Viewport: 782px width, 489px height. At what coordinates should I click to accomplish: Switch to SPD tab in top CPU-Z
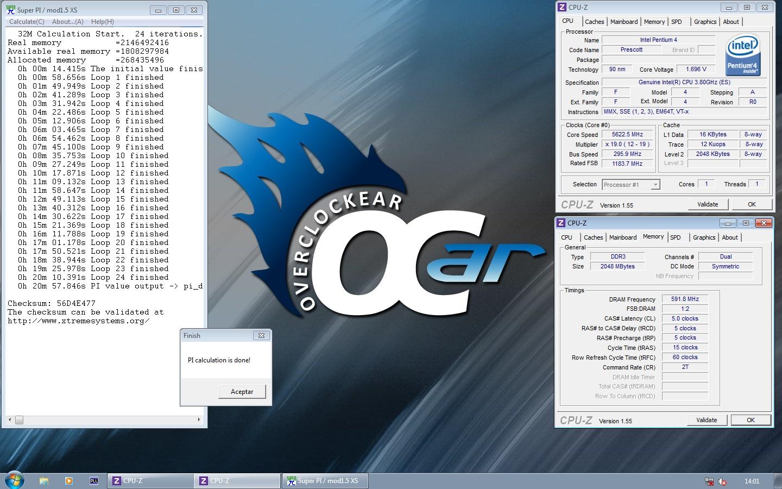677,22
